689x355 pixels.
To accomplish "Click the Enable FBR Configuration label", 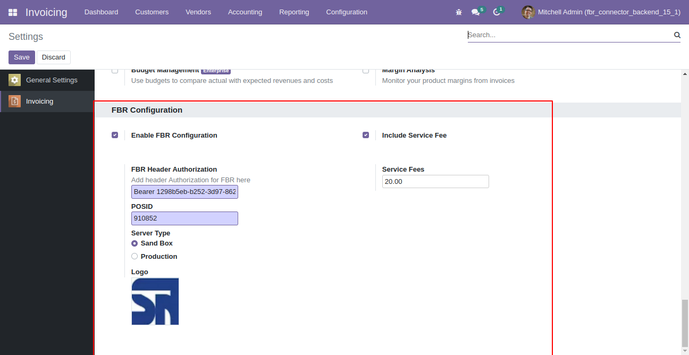I will [174, 136].
